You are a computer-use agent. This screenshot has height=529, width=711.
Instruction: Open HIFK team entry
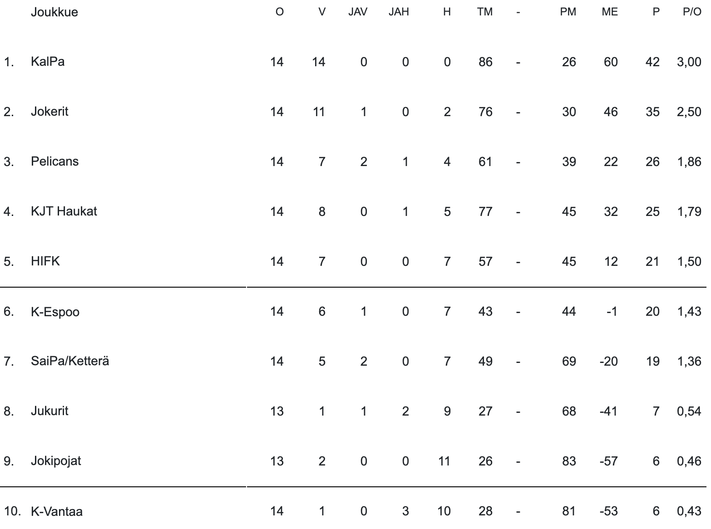(x=45, y=261)
